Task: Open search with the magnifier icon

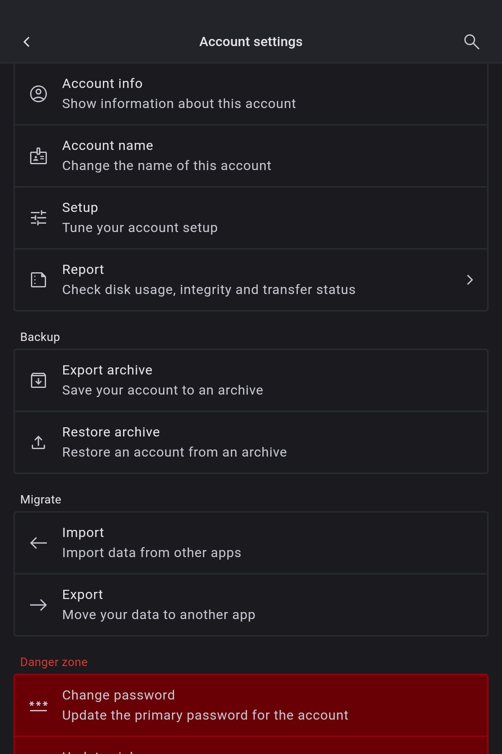Action: tap(471, 42)
